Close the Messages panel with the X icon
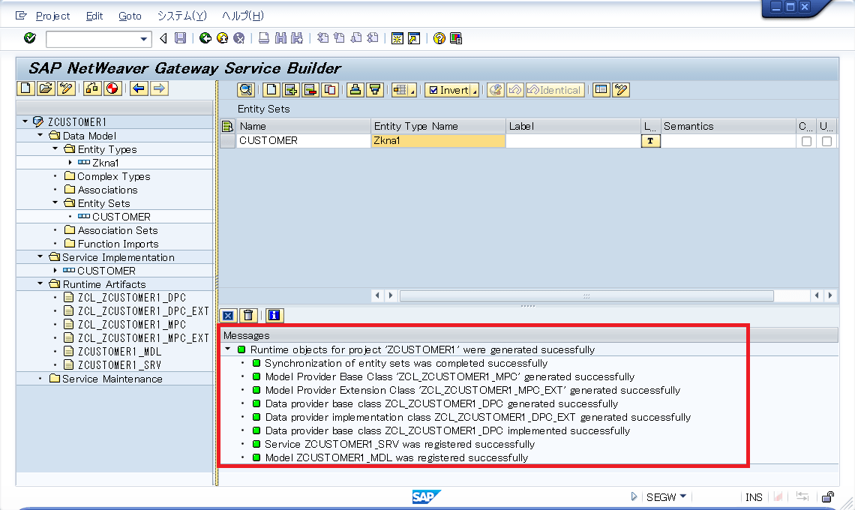This screenshot has height=510, width=855. pyautogui.click(x=228, y=315)
